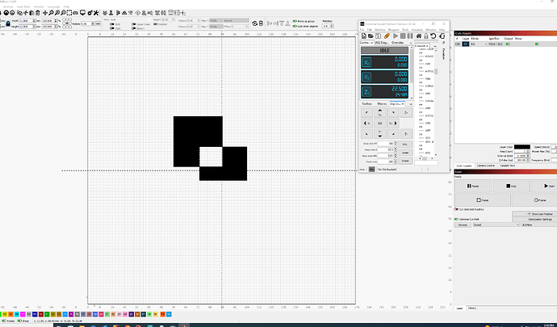Toggle the Lock inner objects switch
This screenshot has height=327, width=557.
click(x=295, y=27)
